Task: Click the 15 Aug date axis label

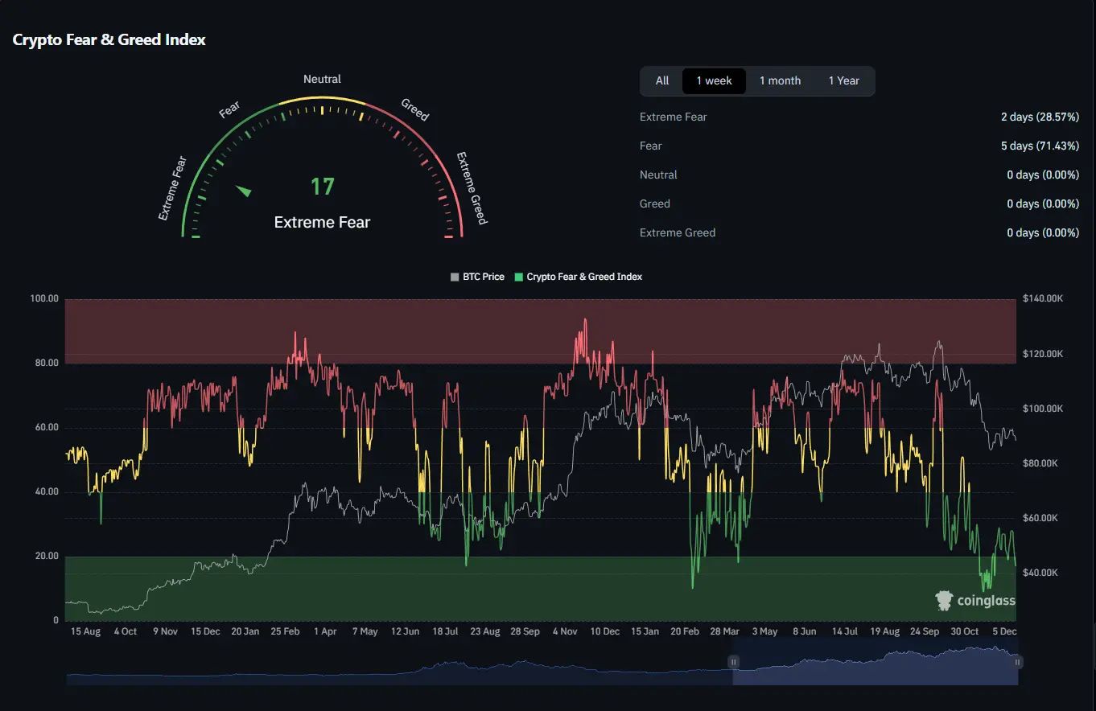Action: coord(85,631)
